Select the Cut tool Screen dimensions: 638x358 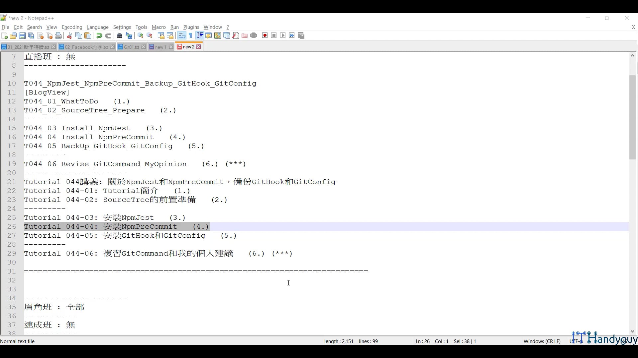point(69,35)
